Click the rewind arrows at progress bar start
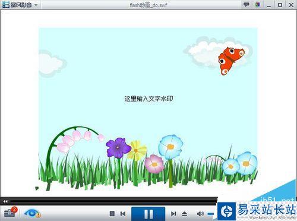 click(5, 201)
